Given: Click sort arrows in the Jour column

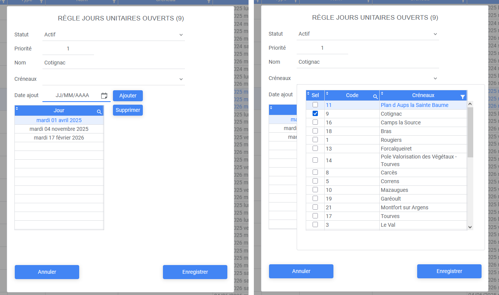Looking at the screenshot, I should click(17, 109).
